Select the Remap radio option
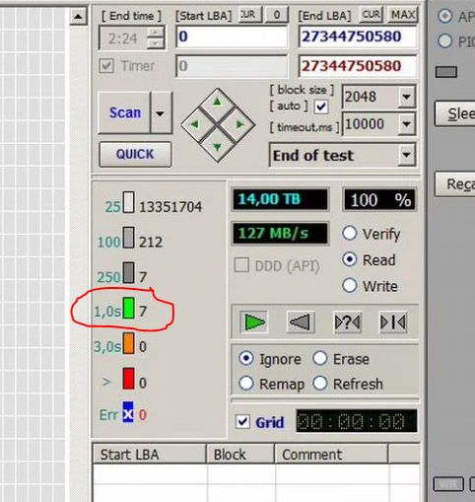Image resolution: width=475 pixels, height=502 pixels. click(246, 384)
